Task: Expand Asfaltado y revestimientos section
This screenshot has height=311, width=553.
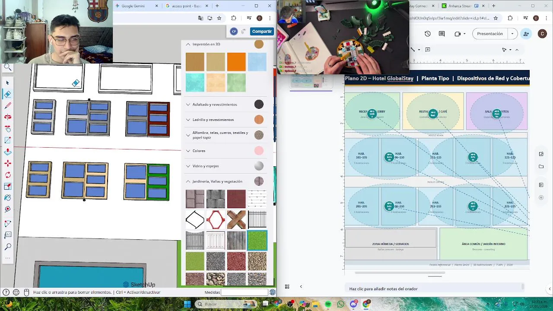Action: point(188,105)
